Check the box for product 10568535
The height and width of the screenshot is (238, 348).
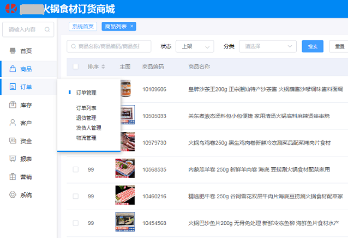point(75,170)
